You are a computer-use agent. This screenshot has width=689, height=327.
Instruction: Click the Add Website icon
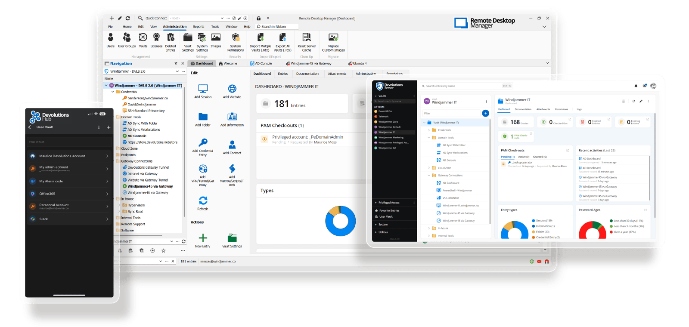point(232,89)
